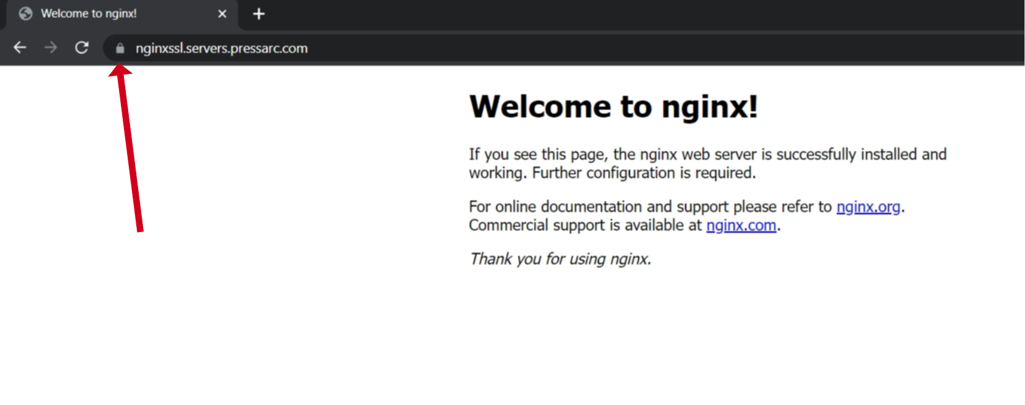Select the "Welcome to nginx!" browser tab title
Screen dimensions: 1025x405
89,14
